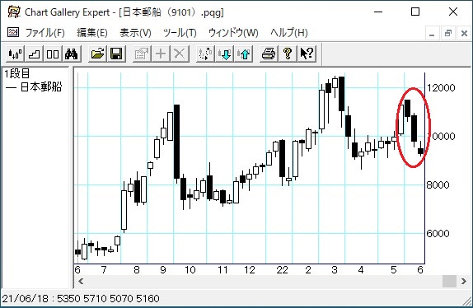This screenshot has width=473, height=308.
Task: Click the rotate/refresh chart icon
Action: 205,54
